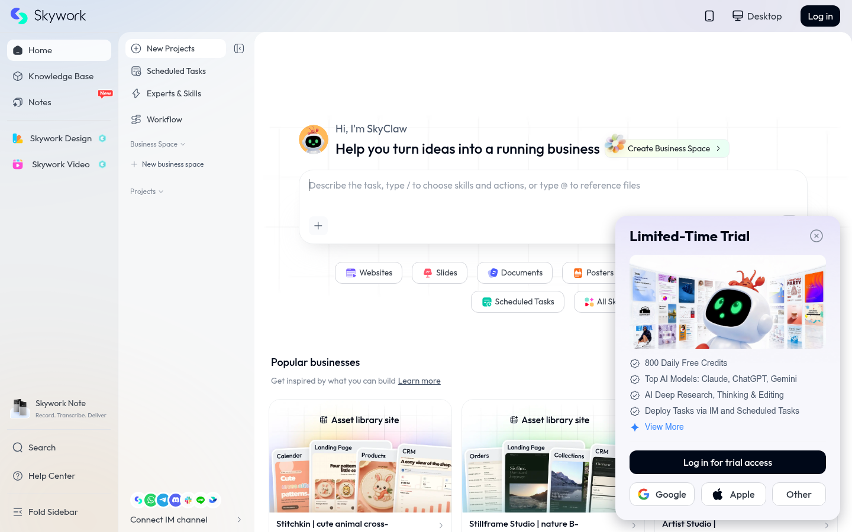
Task: Select the Websites skill chip
Action: point(369,273)
